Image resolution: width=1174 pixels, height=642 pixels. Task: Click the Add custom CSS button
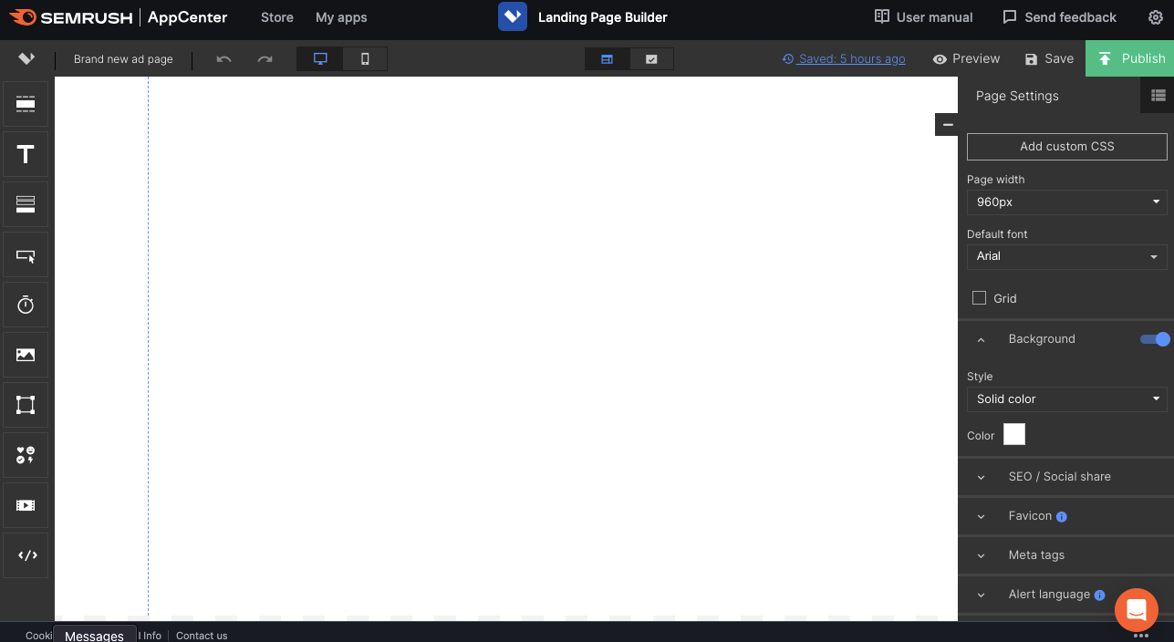click(1066, 146)
